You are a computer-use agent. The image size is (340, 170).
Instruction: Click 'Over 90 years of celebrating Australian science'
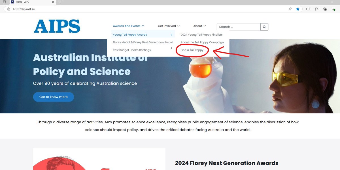point(85,83)
